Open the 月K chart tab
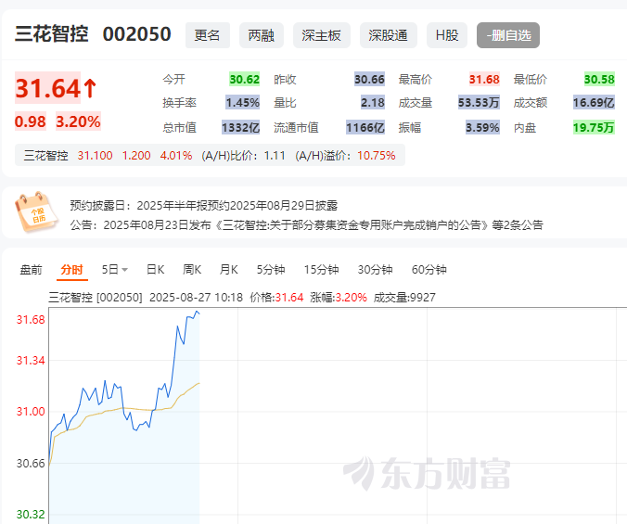This screenshot has height=524, width=627. tap(229, 270)
